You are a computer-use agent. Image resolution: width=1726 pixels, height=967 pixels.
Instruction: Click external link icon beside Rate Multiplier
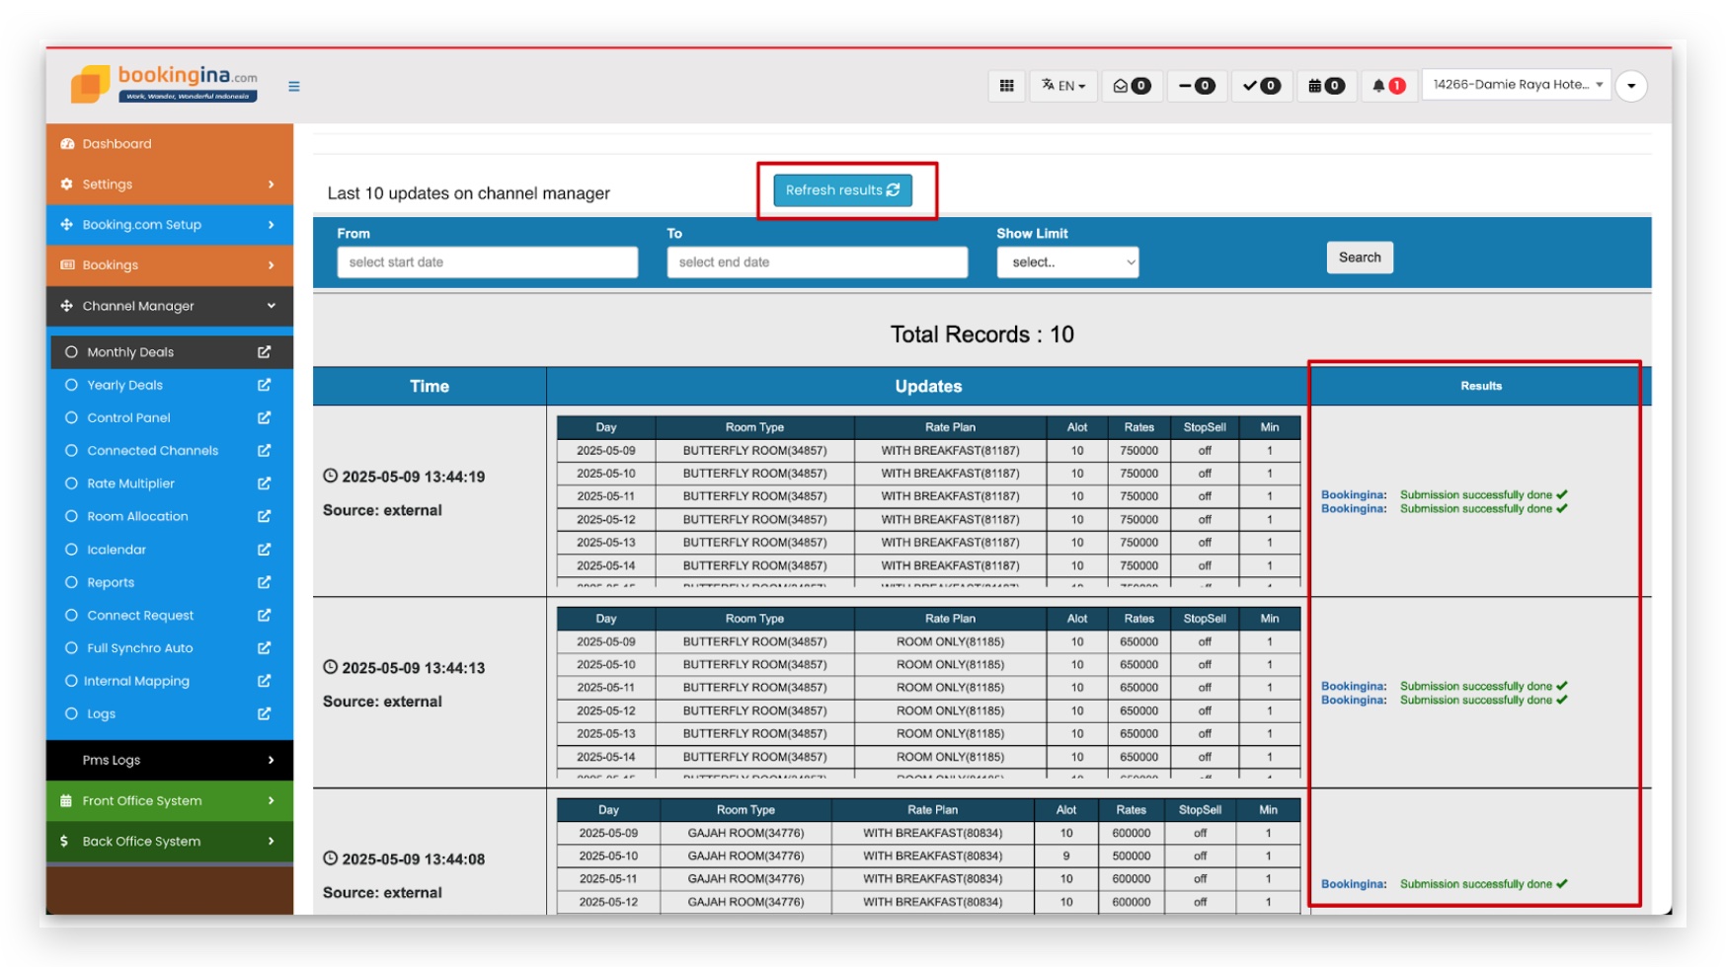tap(265, 483)
